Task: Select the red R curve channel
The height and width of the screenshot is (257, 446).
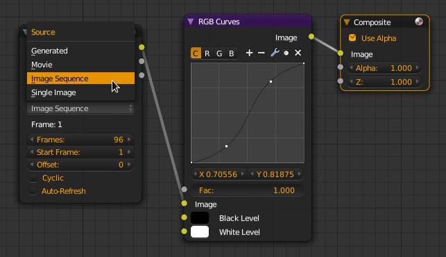Action: (x=207, y=53)
